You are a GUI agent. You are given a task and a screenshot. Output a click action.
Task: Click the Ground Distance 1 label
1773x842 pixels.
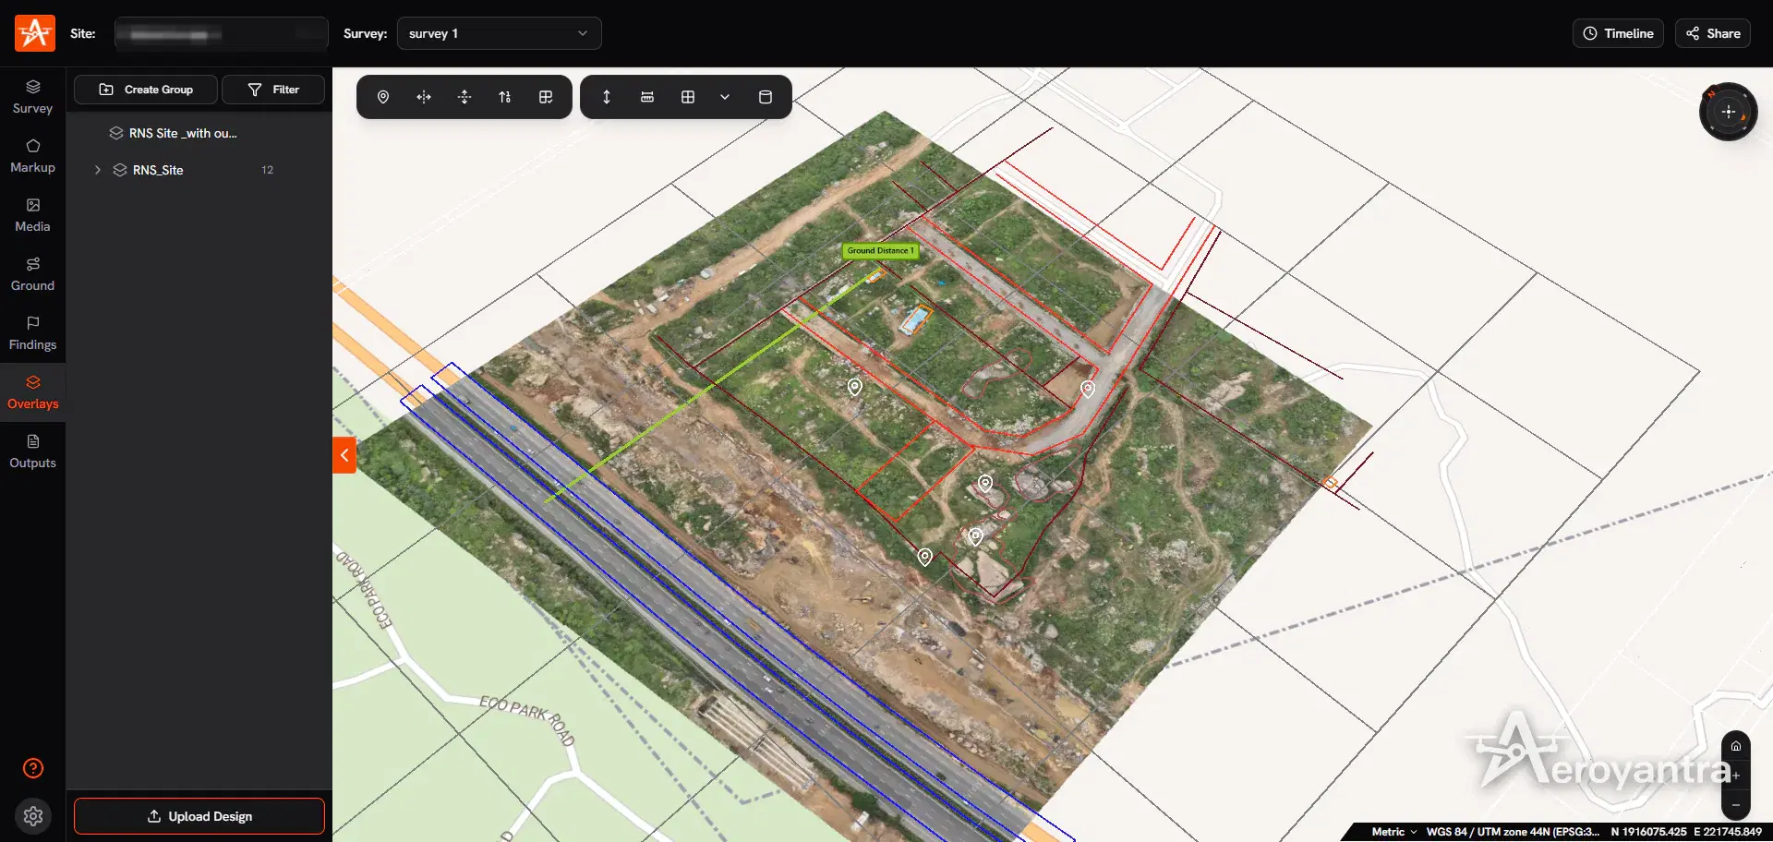coord(881,251)
